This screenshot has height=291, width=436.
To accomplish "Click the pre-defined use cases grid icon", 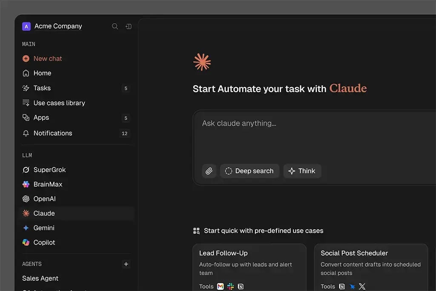I will click(196, 230).
